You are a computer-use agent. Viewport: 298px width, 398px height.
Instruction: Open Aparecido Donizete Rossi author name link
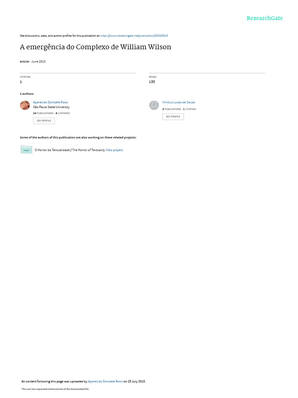coord(51,102)
